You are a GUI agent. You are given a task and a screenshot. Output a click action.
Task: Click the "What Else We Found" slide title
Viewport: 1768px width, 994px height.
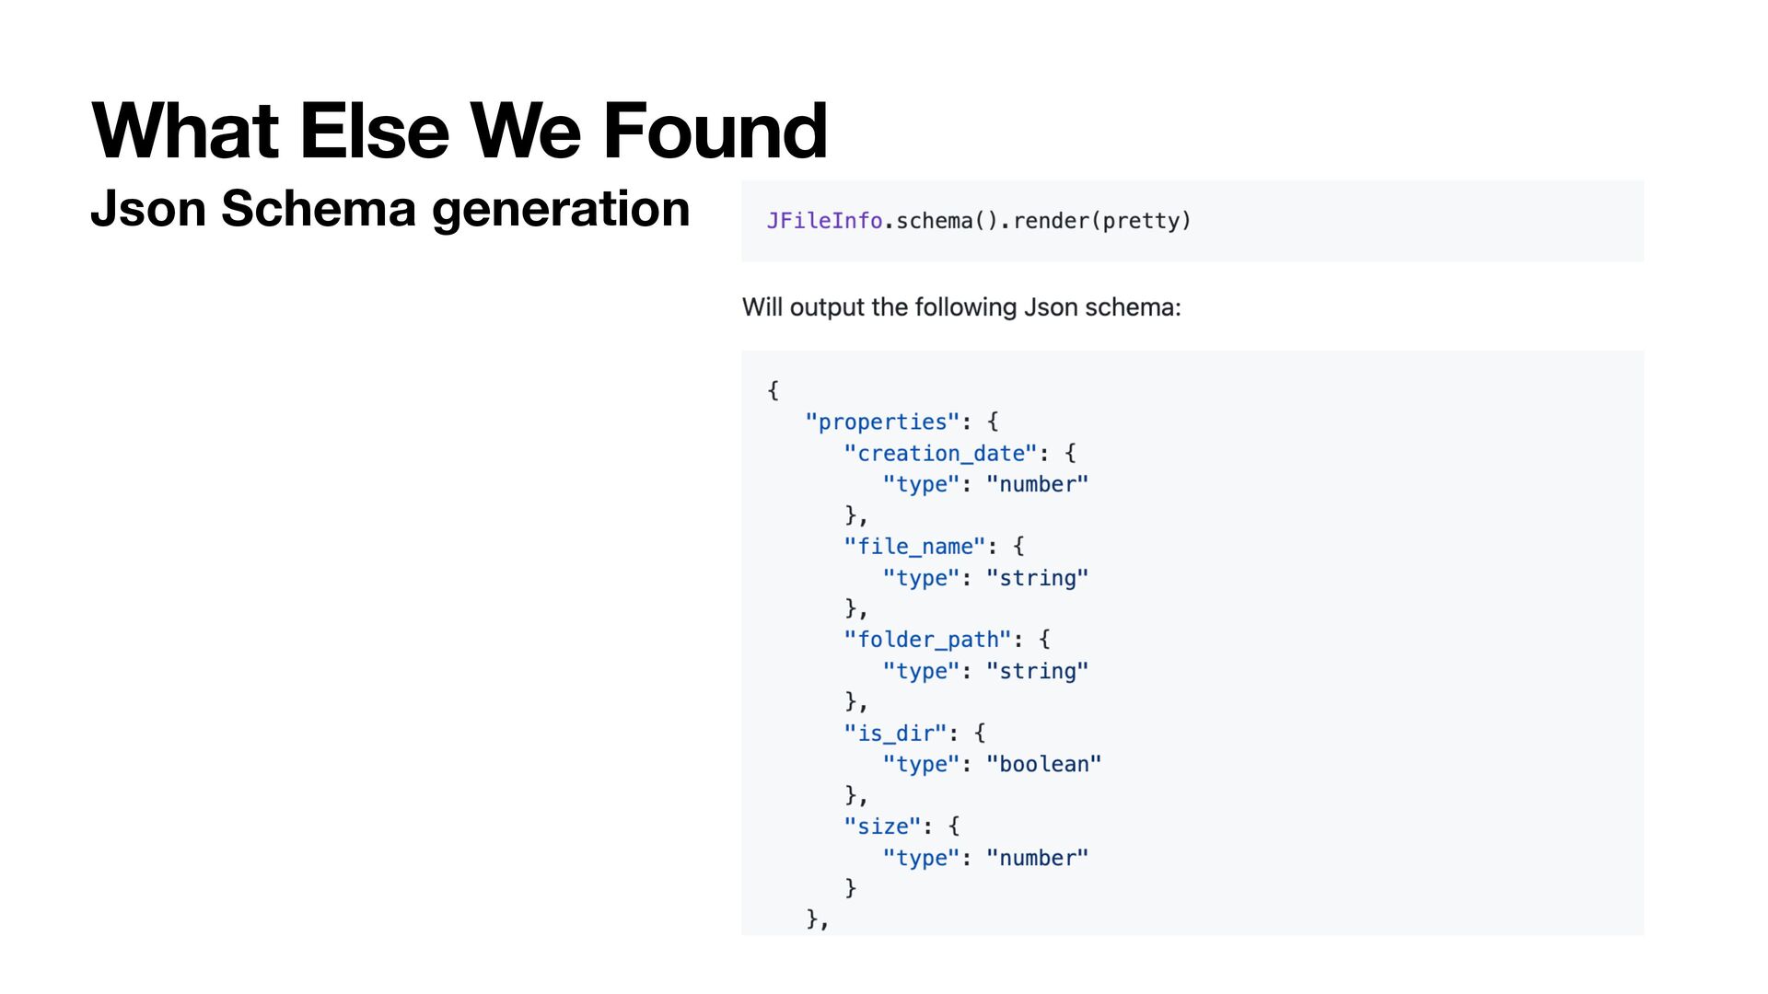pyautogui.click(x=459, y=131)
